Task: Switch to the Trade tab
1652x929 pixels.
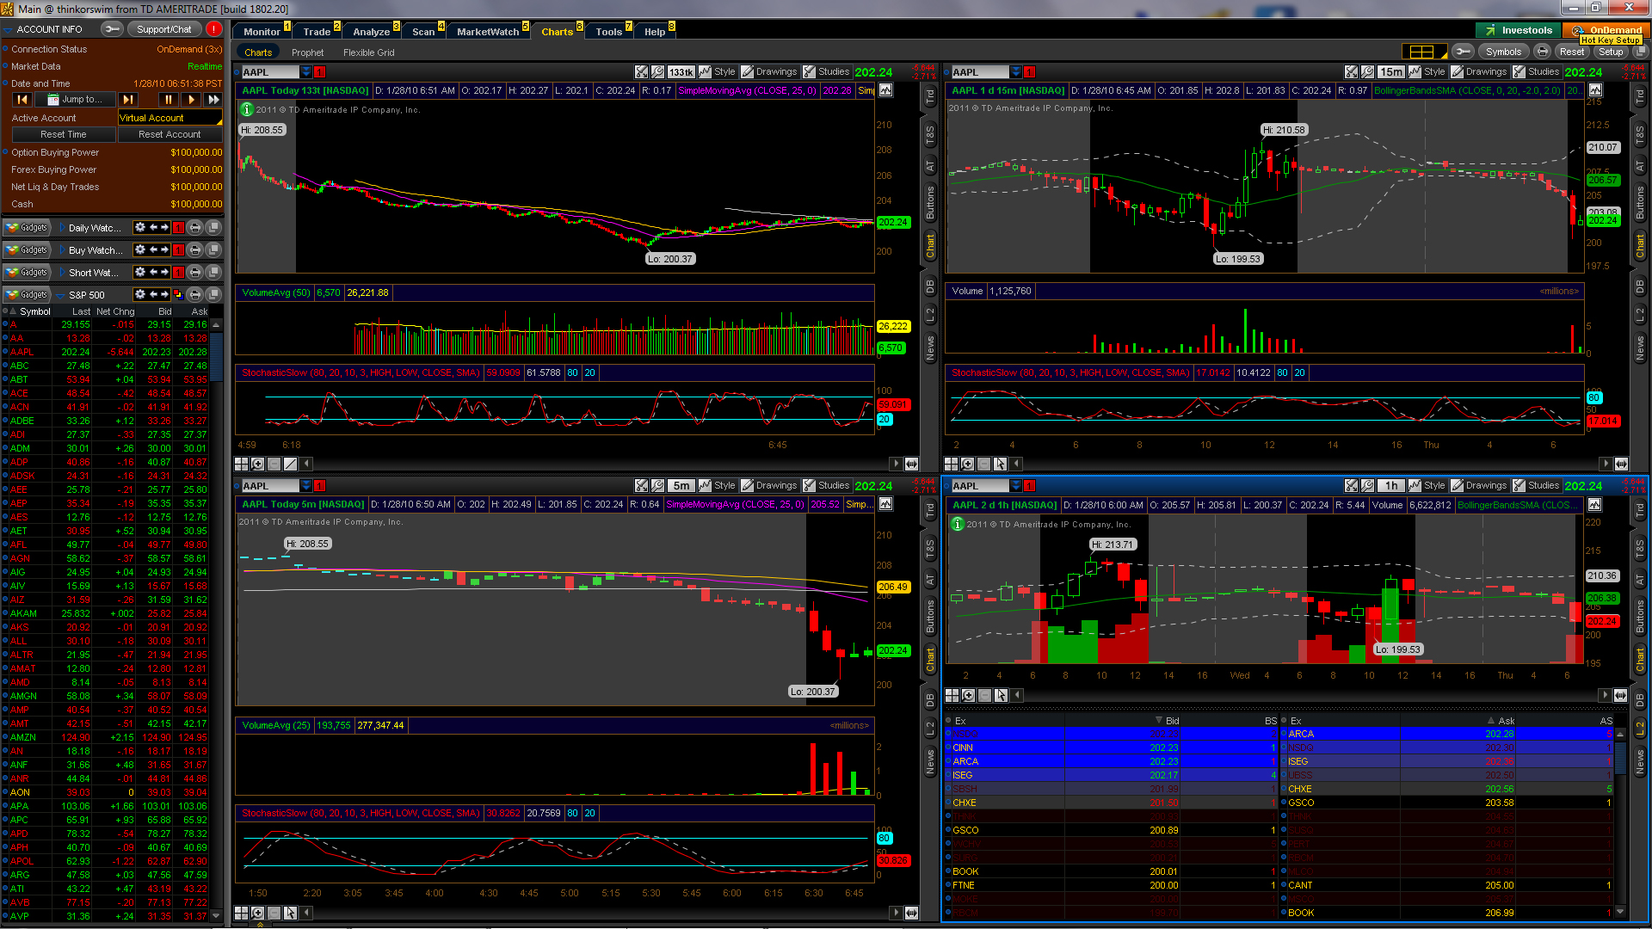Action: 317,32
